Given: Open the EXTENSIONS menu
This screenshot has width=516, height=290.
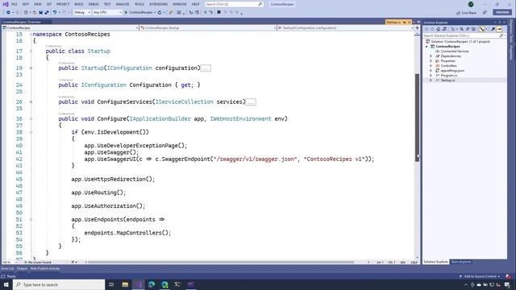Looking at the screenshot, I should pyautogui.click(x=158, y=4).
